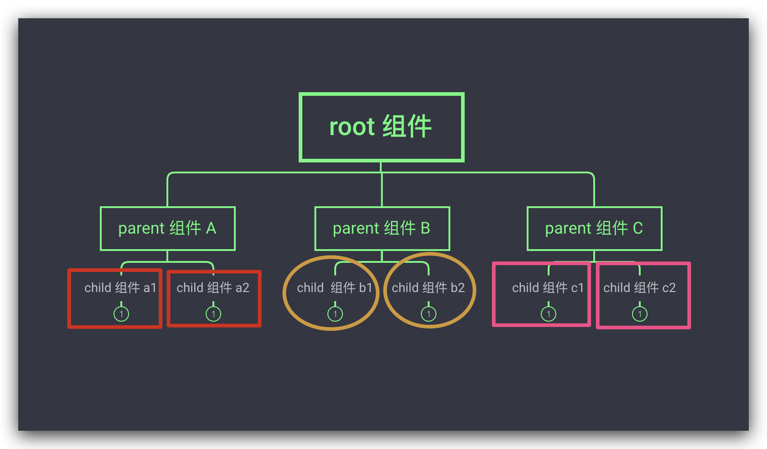Click the child 组件 c1 label
The height and width of the screenshot is (449, 767).
[548, 288]
